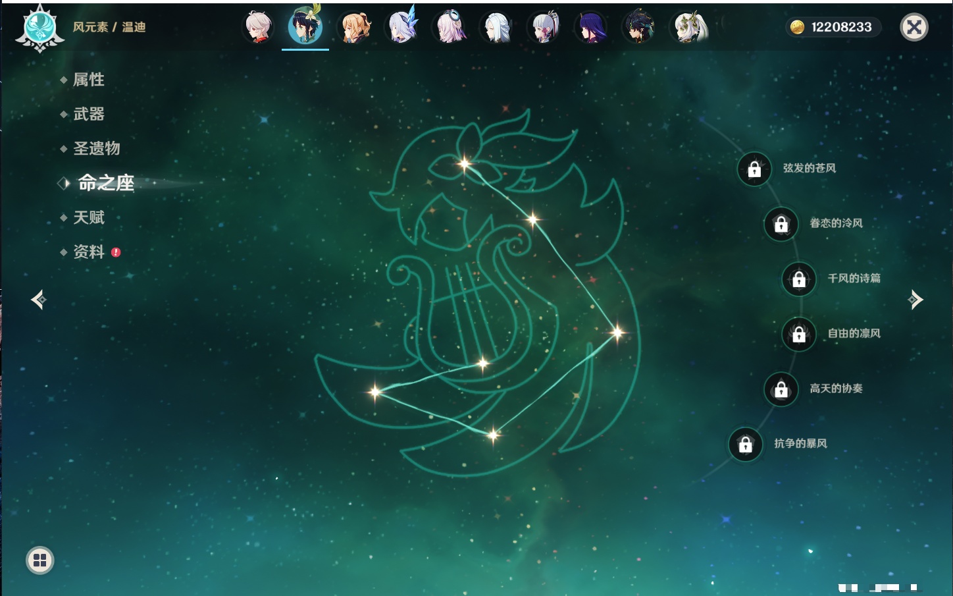
Task: Open the 天赋 talents page
Action: (x=89, y=217)
